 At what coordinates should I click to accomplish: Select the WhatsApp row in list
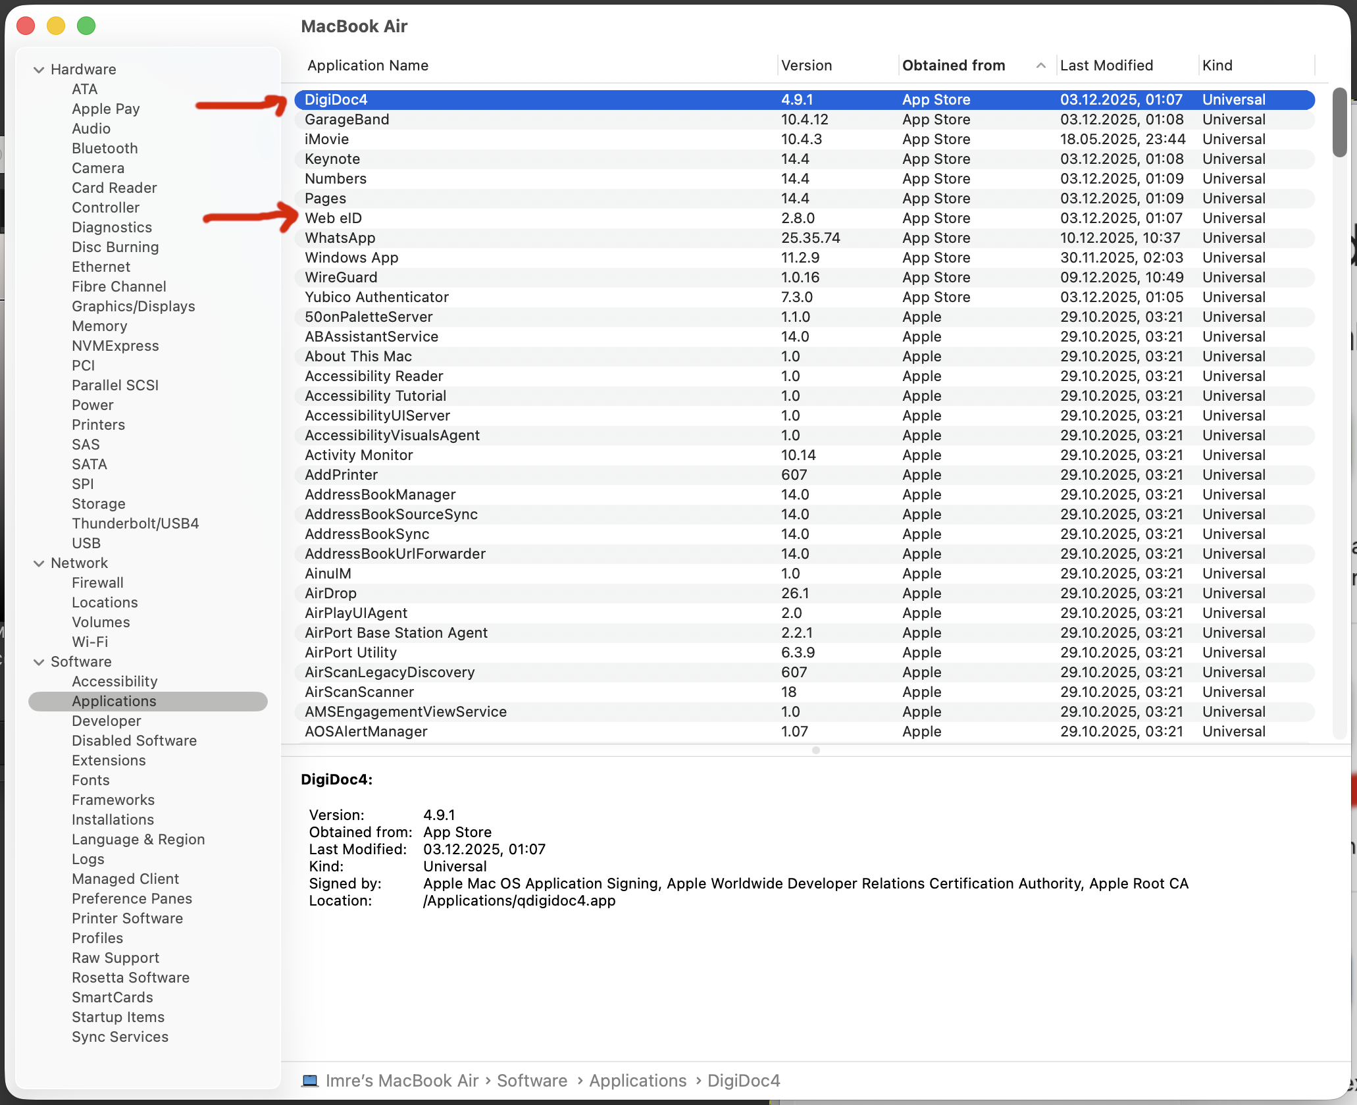tap(340, 238)
